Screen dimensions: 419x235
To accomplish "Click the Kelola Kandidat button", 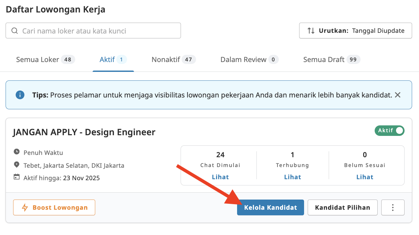I will (x=270, y=207).
